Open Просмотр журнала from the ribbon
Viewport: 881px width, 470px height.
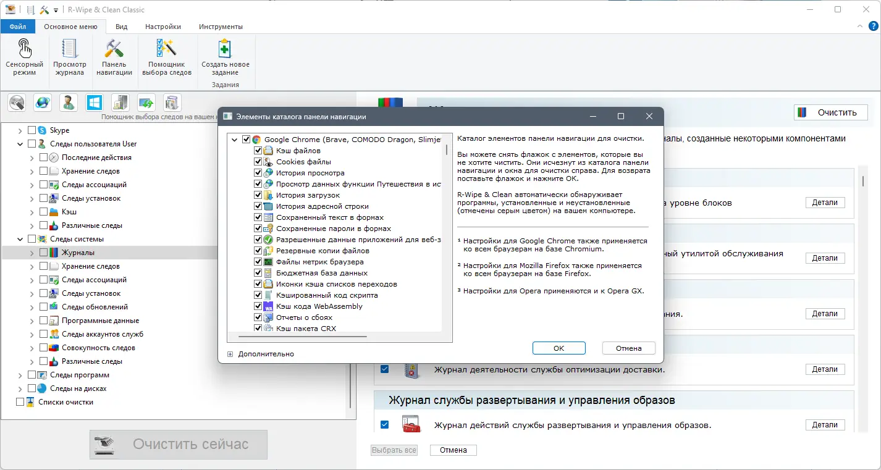[x=69, y=57]
